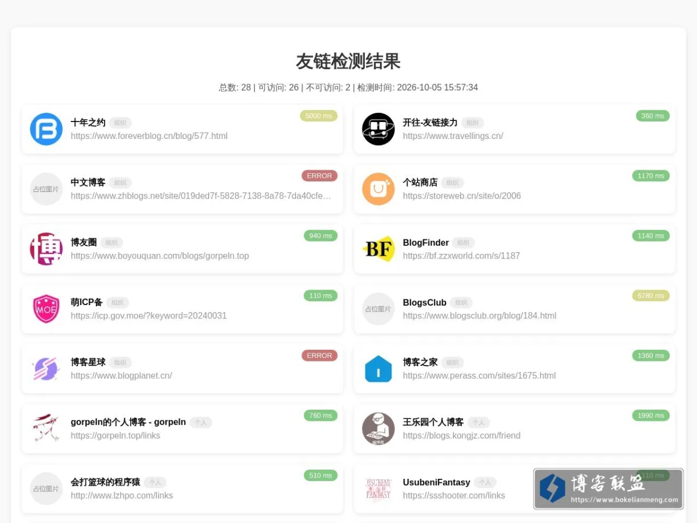Click the 萌ICP备 pink MOE shield logo
This screenshot has height=523, width=697.
pos(46,309)
